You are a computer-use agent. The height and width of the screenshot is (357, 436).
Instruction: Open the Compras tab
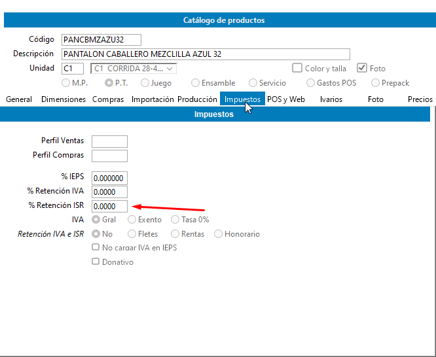pos(108,99)
